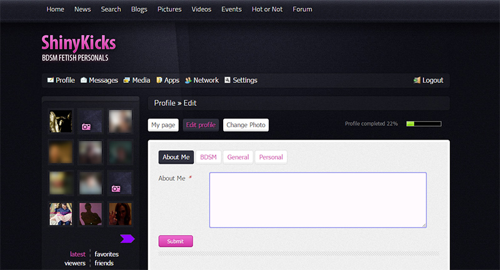Open the Forum page
The width and height of the screenshot is (500, 270).
tap(302, 9)
